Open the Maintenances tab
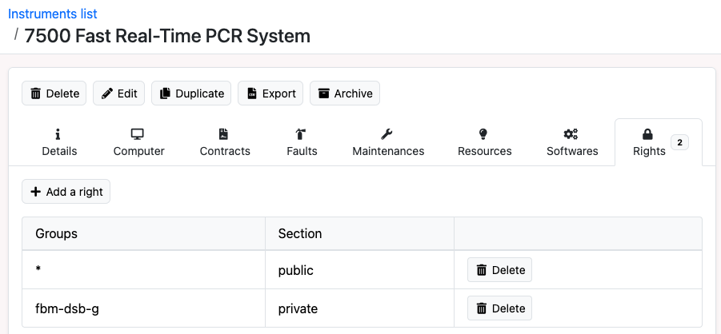 (388, 142)
